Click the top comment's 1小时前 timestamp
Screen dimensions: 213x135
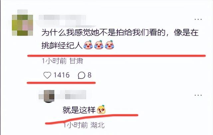[54, 61]
